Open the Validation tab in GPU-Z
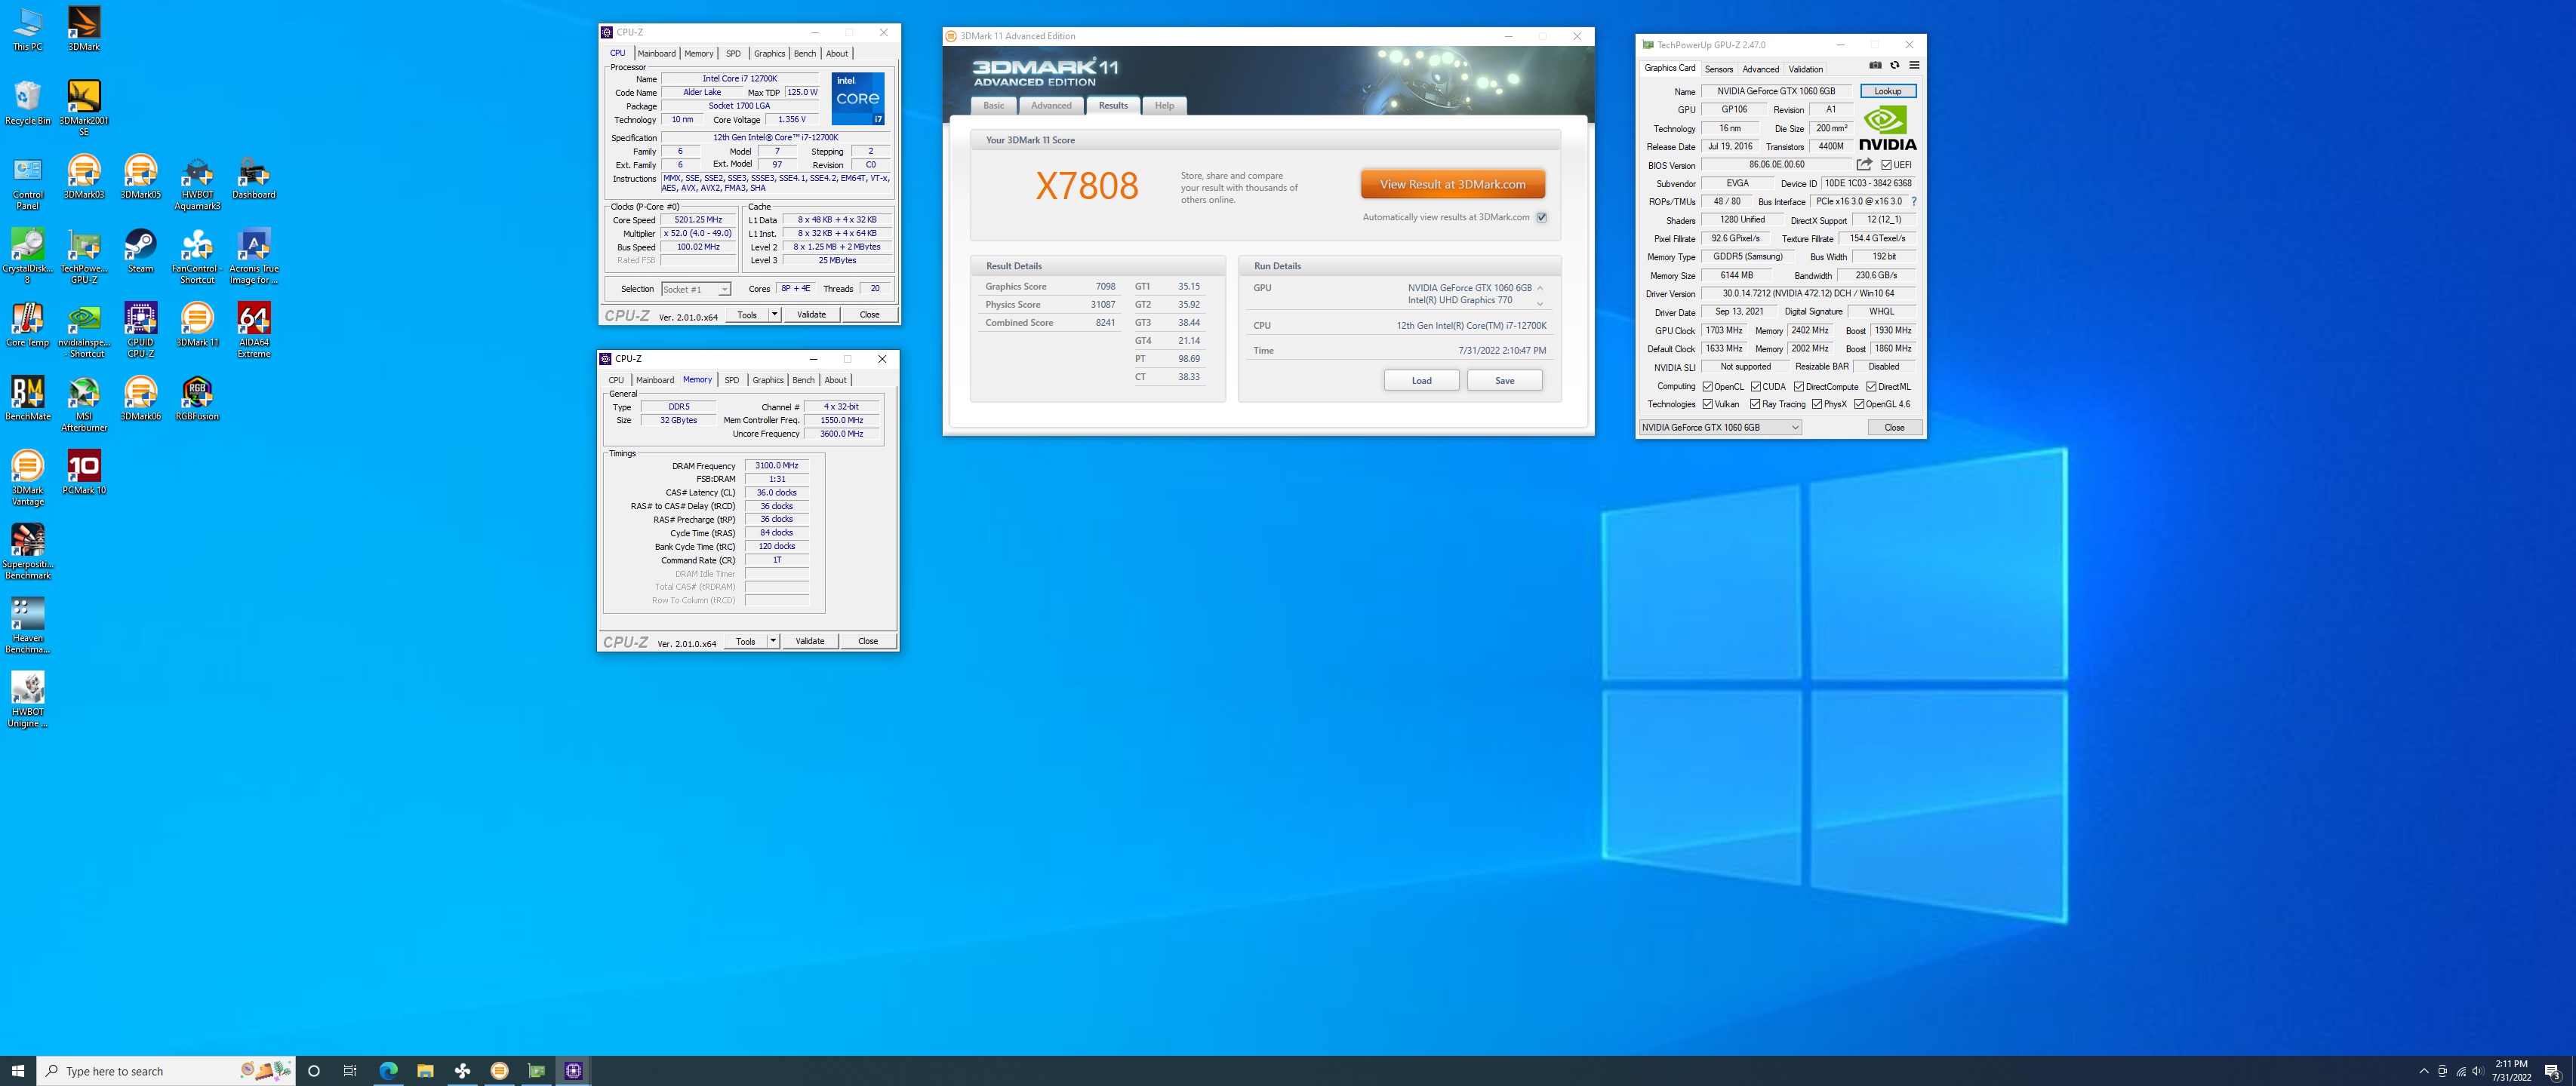2576x1086 pixels. click(x=1805, y=69)
